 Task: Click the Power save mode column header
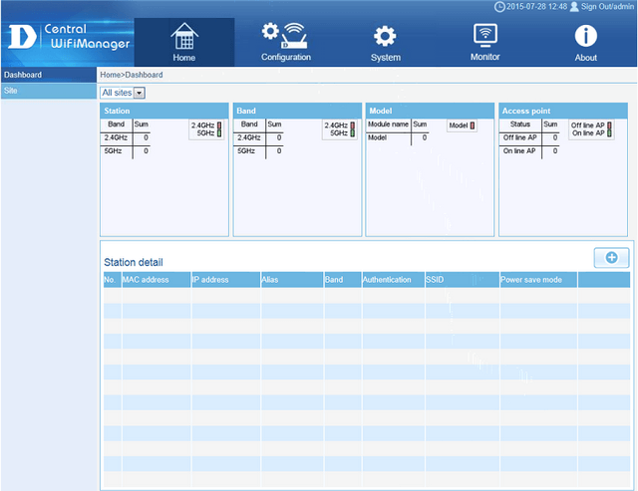(x=532, y=280)
